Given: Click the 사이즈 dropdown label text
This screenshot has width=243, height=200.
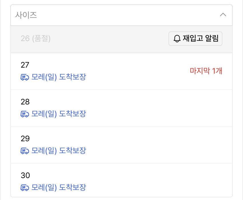Looking at the screenshot, I should [x=26, y=15].
